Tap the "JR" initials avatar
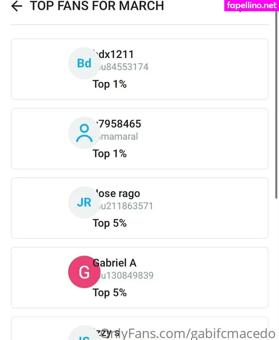The height and width of the screenshot is (340, 279). click(84, 202)
